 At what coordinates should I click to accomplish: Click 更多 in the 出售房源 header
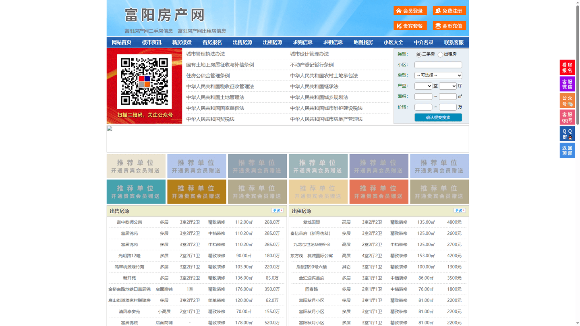point(277,210)
